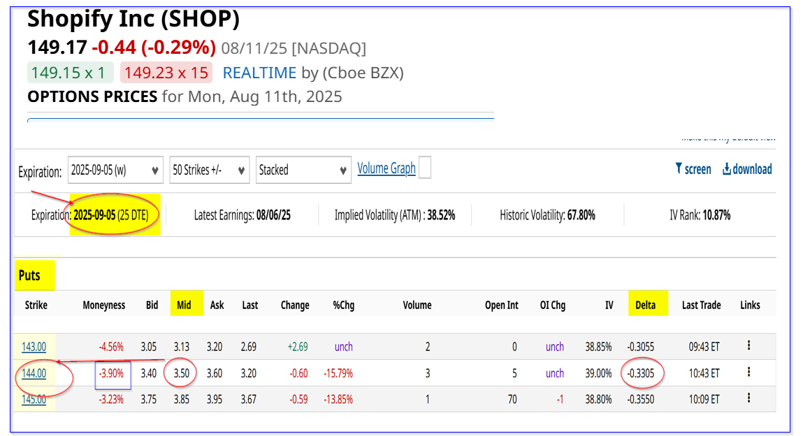Click the price change -0.44 (-0.29%)
803x436 pixels.
click(154, 47)
